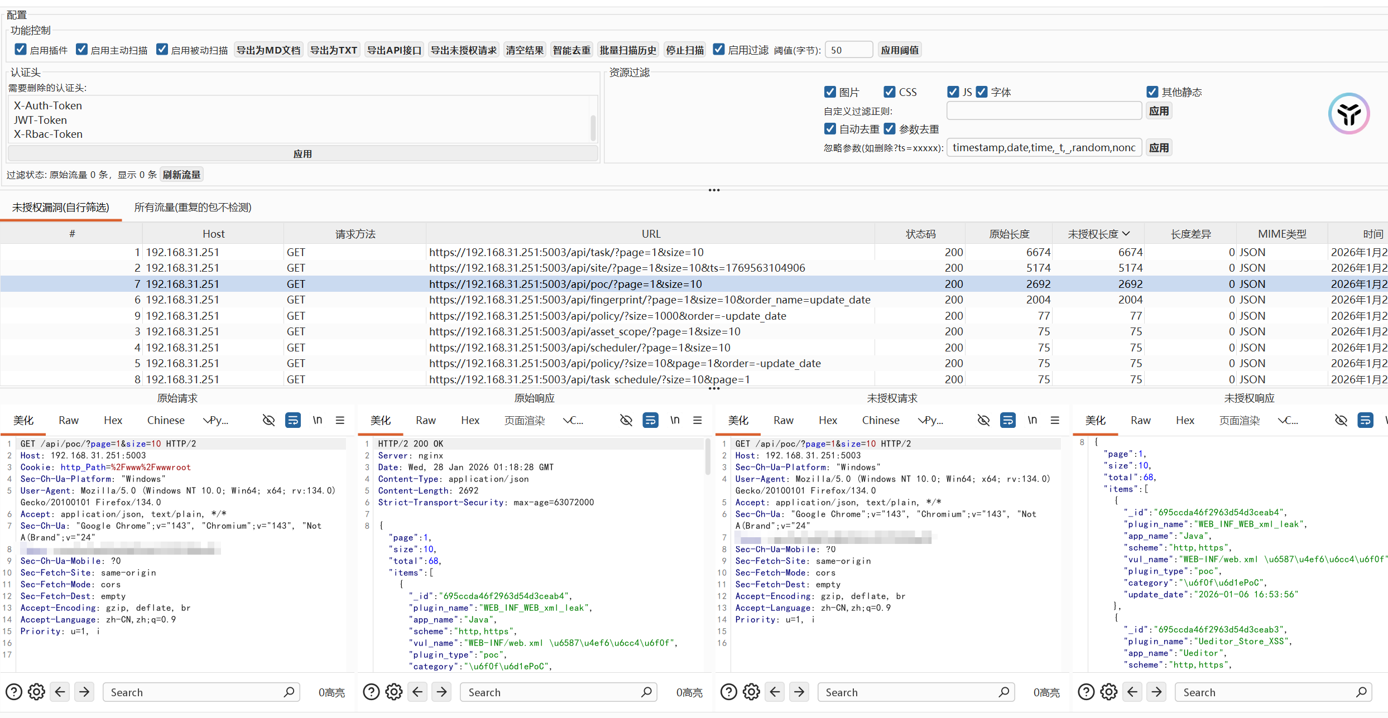The width and height of the screenshot is (1388, 718).
Task: Switch to 所有流量(重复的包不检测) tab
Action: click(193, 208)
